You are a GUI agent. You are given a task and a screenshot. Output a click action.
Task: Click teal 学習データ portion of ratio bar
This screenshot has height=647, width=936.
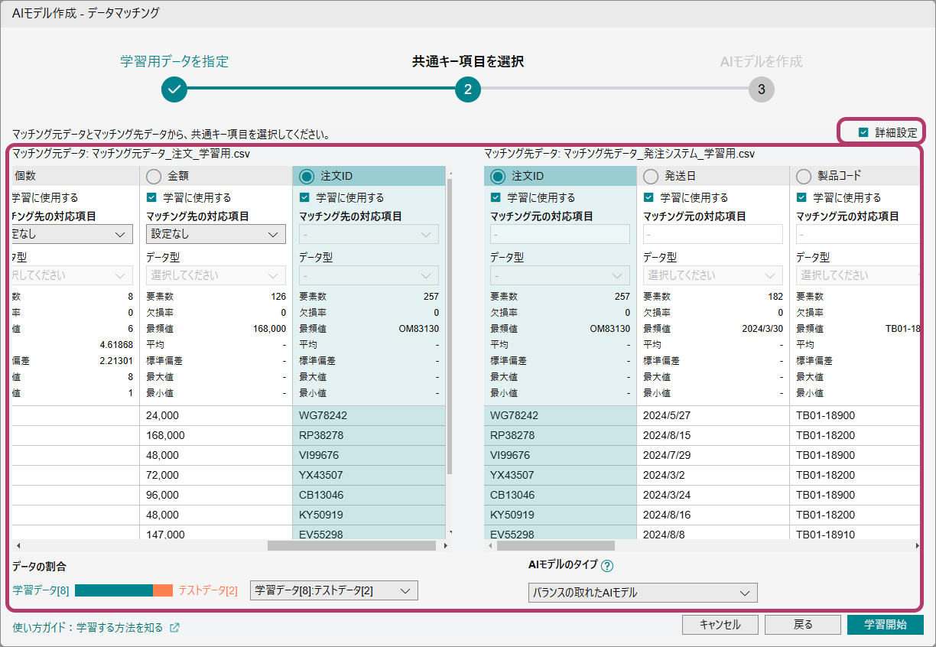point(114,590)
